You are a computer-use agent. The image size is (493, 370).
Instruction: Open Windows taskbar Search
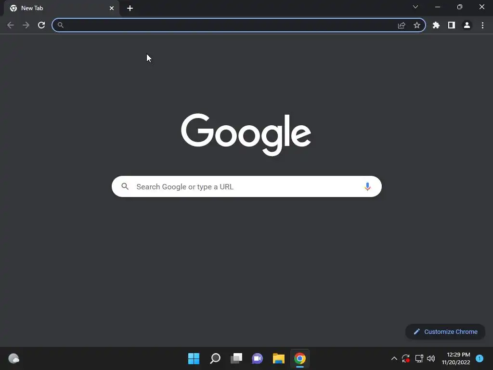pos(215,358)
